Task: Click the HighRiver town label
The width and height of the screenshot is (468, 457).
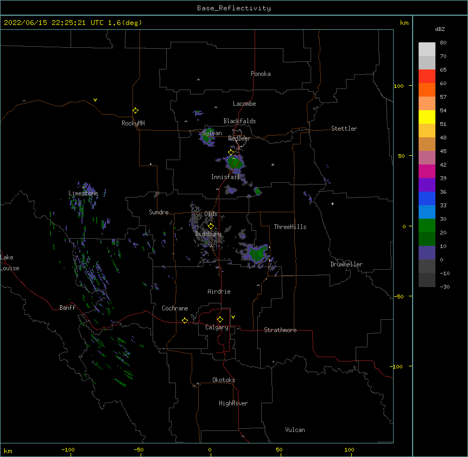Action: click(x=233, y=403)
